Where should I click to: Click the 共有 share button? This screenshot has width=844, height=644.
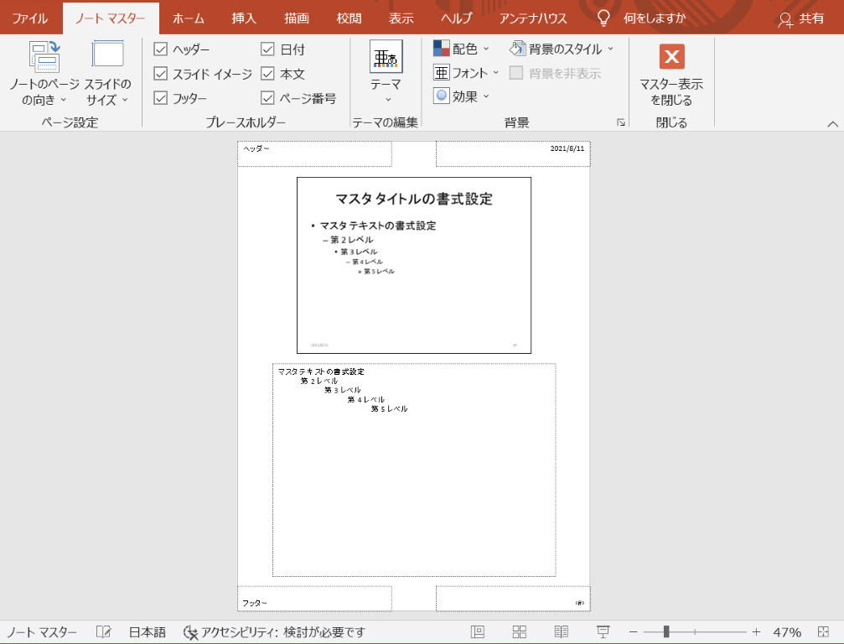pyautogui.click(x=801, y=18)
